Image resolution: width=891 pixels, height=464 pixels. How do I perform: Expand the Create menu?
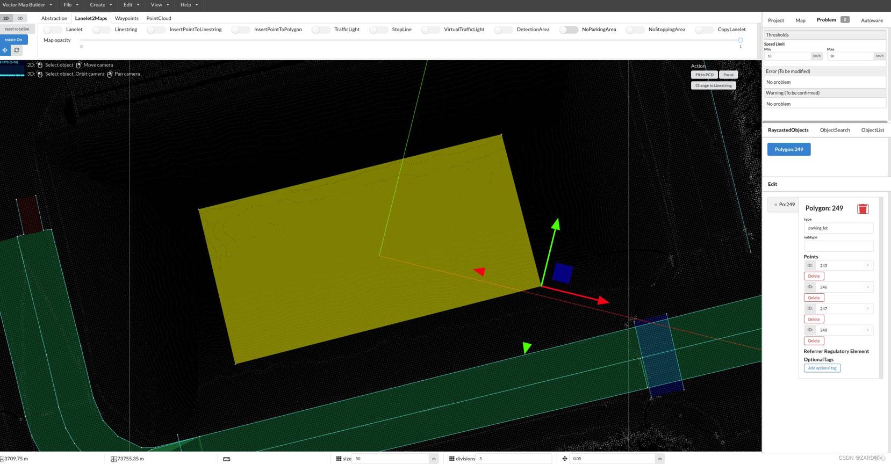coord(100,5)
